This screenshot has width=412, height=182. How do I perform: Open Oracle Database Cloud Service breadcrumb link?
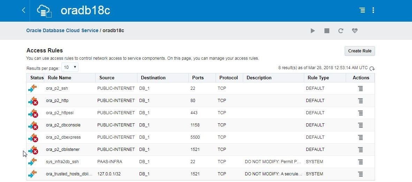click(62, 30)
